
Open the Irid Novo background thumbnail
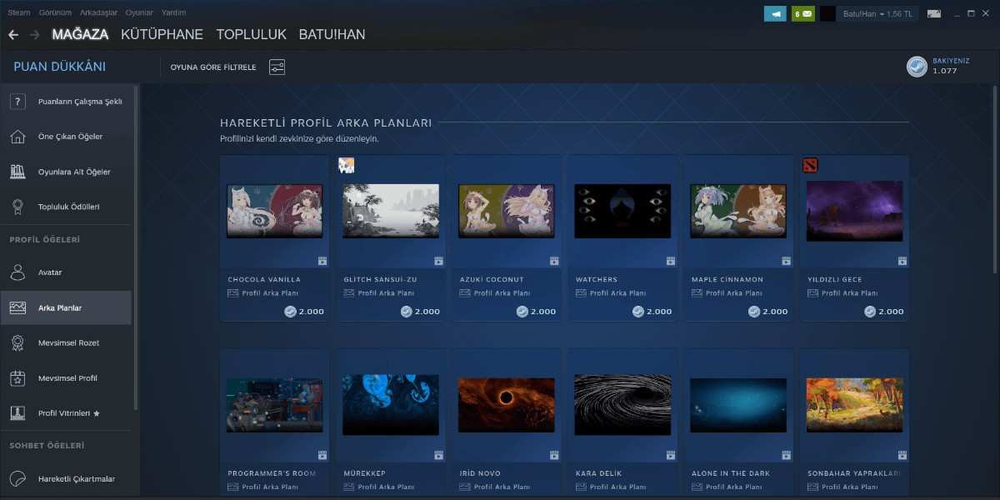point(507,405)
